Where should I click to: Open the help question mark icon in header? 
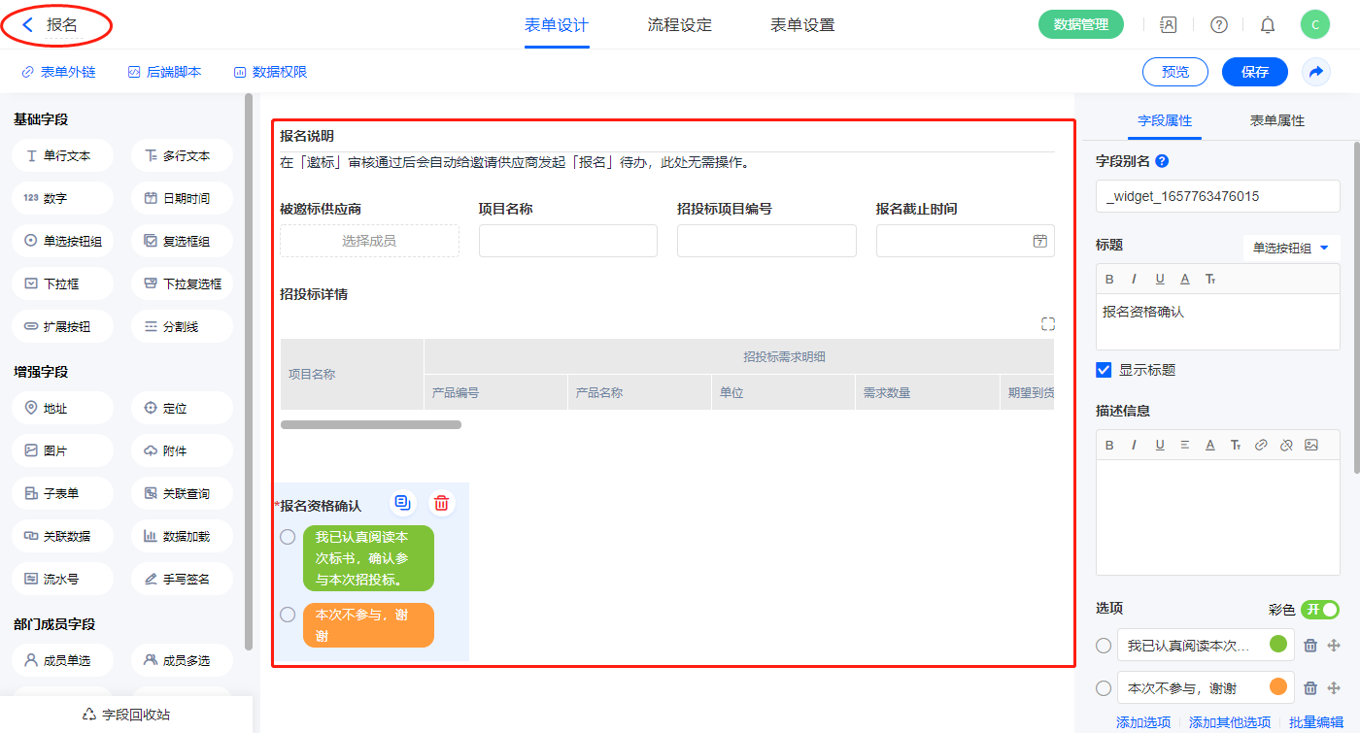tap(1218, 25)
